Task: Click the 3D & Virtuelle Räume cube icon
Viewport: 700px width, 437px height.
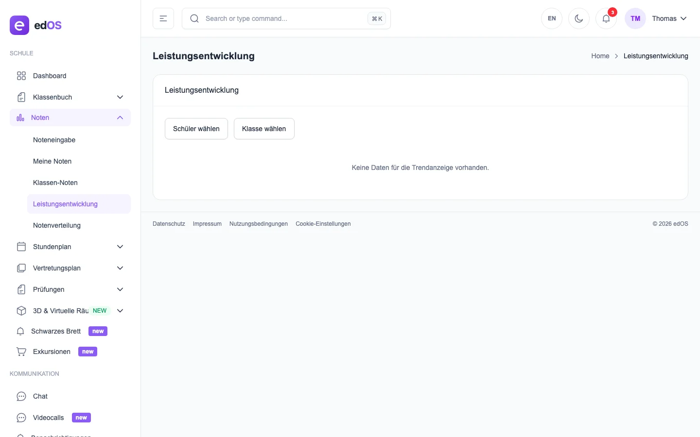Action: click(x=21, y=311)
